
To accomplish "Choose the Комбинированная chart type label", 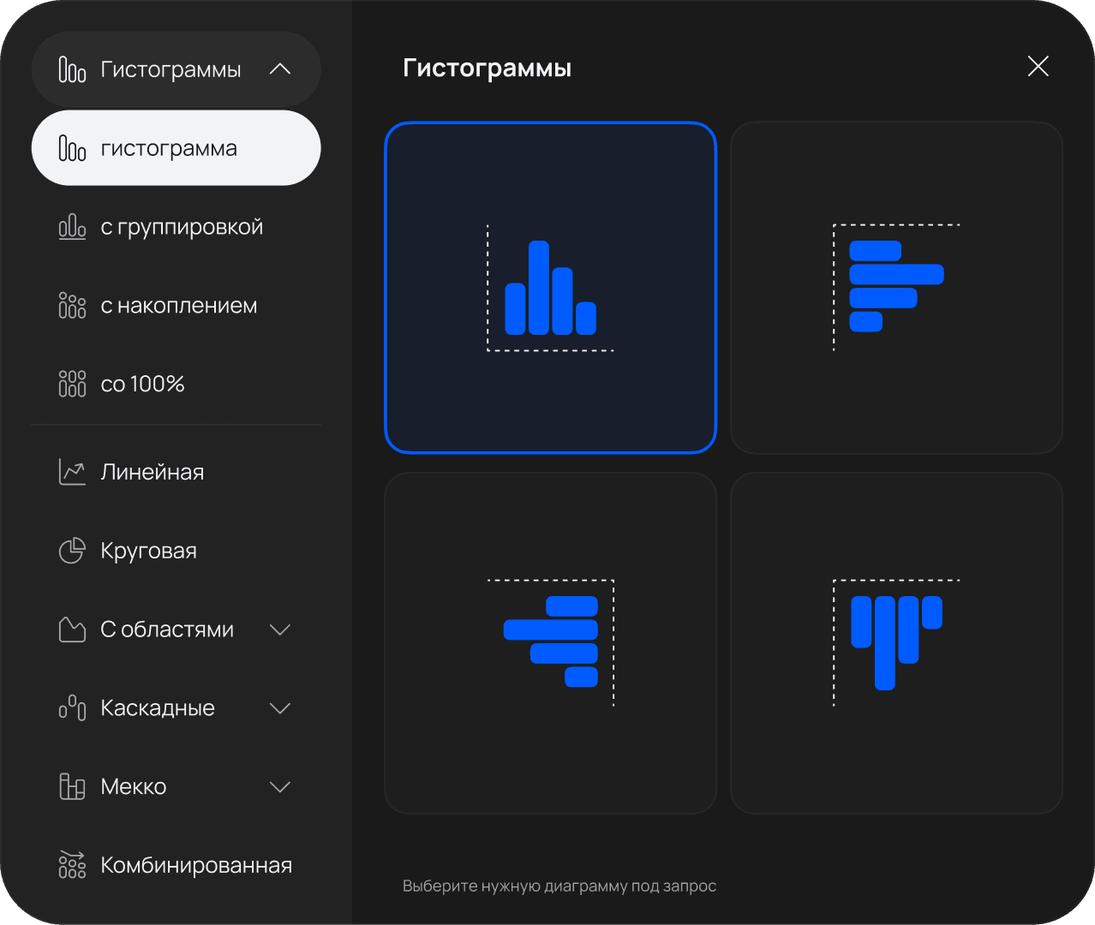I will [196, 865].
